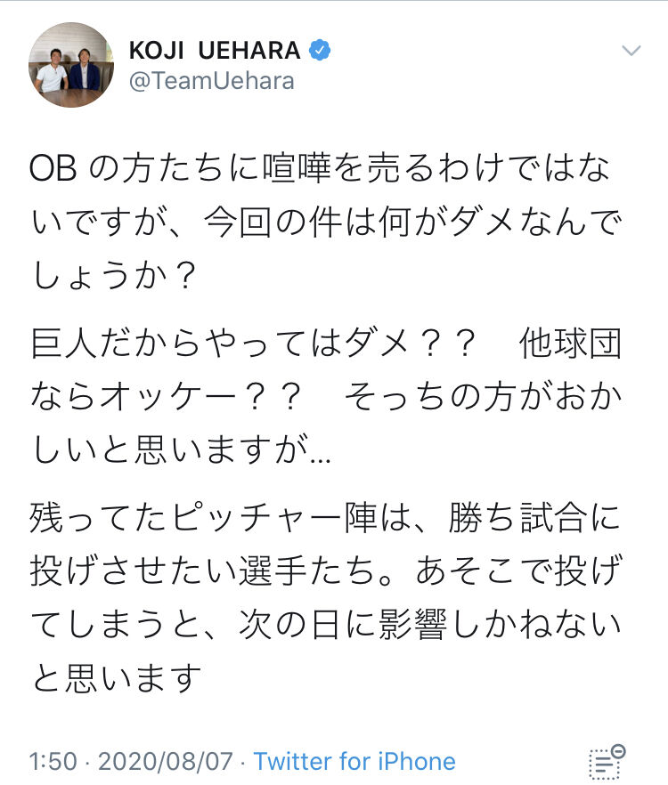Open KOJI UEHARA's profile picture

coord(70,65)
